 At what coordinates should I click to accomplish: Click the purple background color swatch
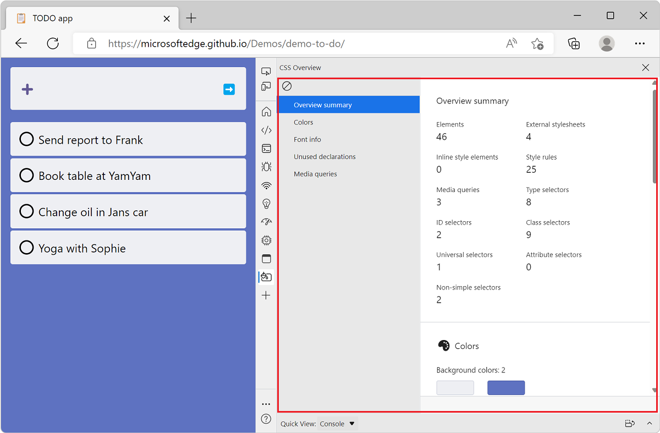click(505, 387)
